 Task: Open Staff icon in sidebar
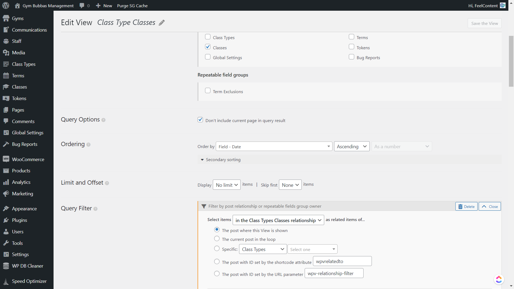(x=6, y=41)
